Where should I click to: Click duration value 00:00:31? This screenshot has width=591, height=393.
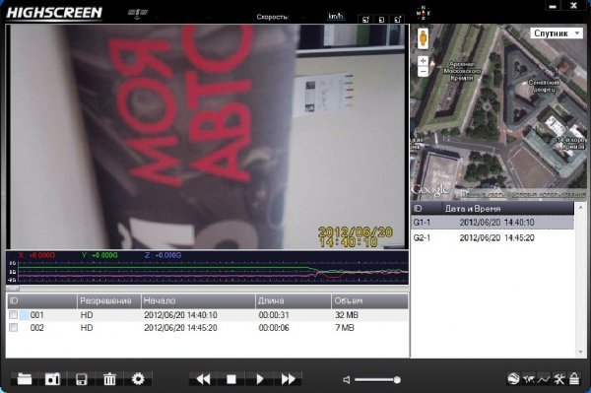[274, 314]
